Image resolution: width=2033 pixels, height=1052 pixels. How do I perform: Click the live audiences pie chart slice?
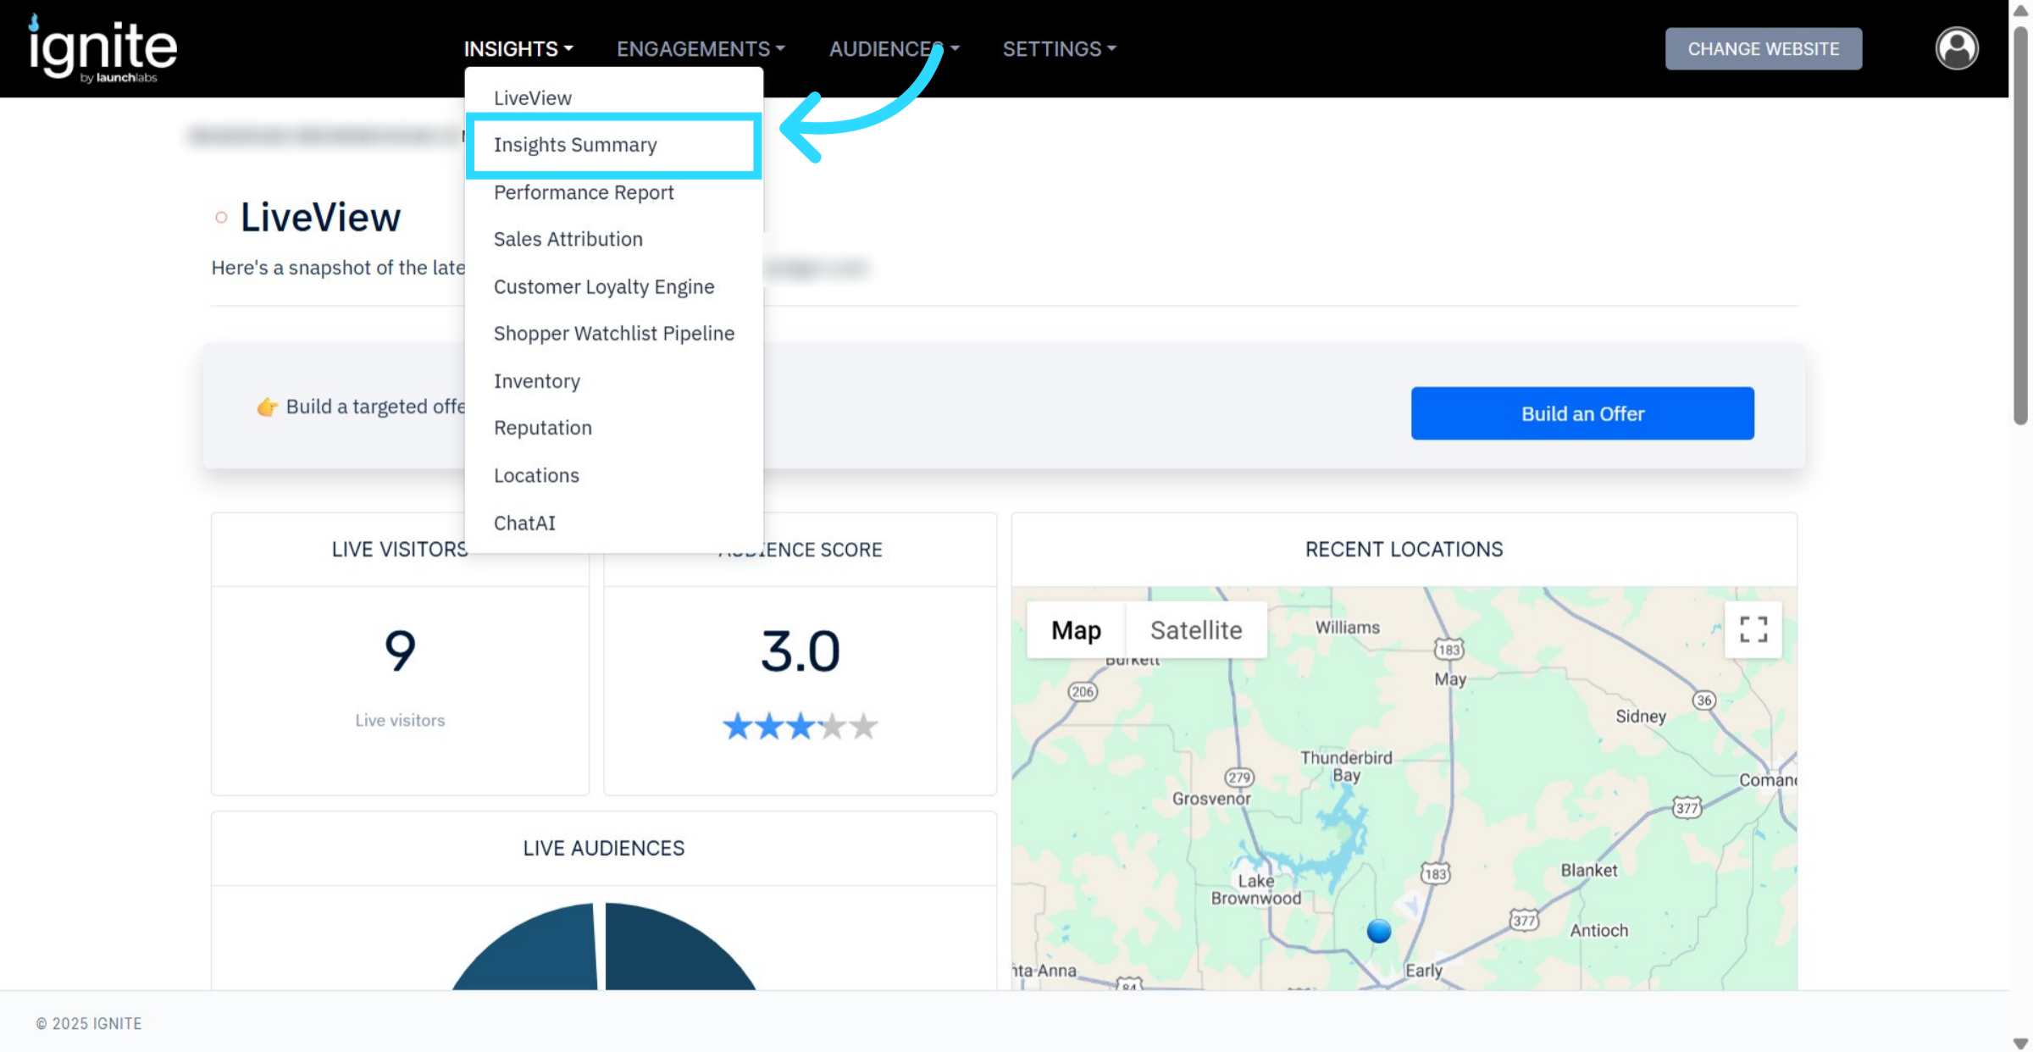pyautogui.click(x=669, y=949)
